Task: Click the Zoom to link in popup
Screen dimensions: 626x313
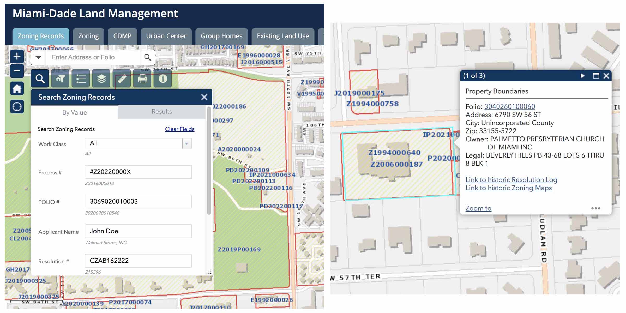Action: coord(478,208)
